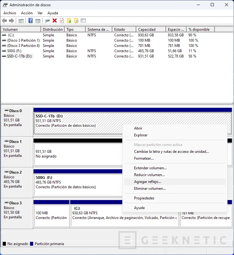Click the connect drive/refresh toolbar icon

coord(47,21)
